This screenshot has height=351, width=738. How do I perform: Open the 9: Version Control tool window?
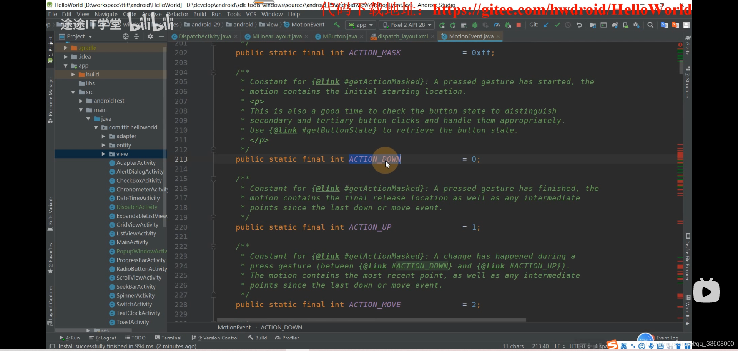pyautogui.click(x=215, y=338)
